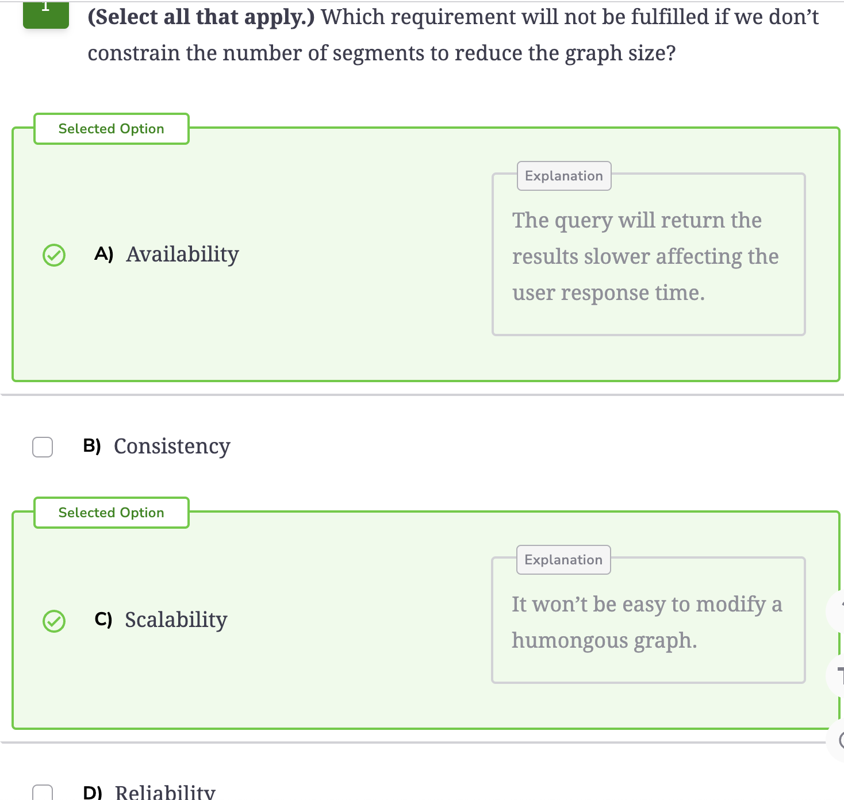Click the green question number badge

pos(46,14)
